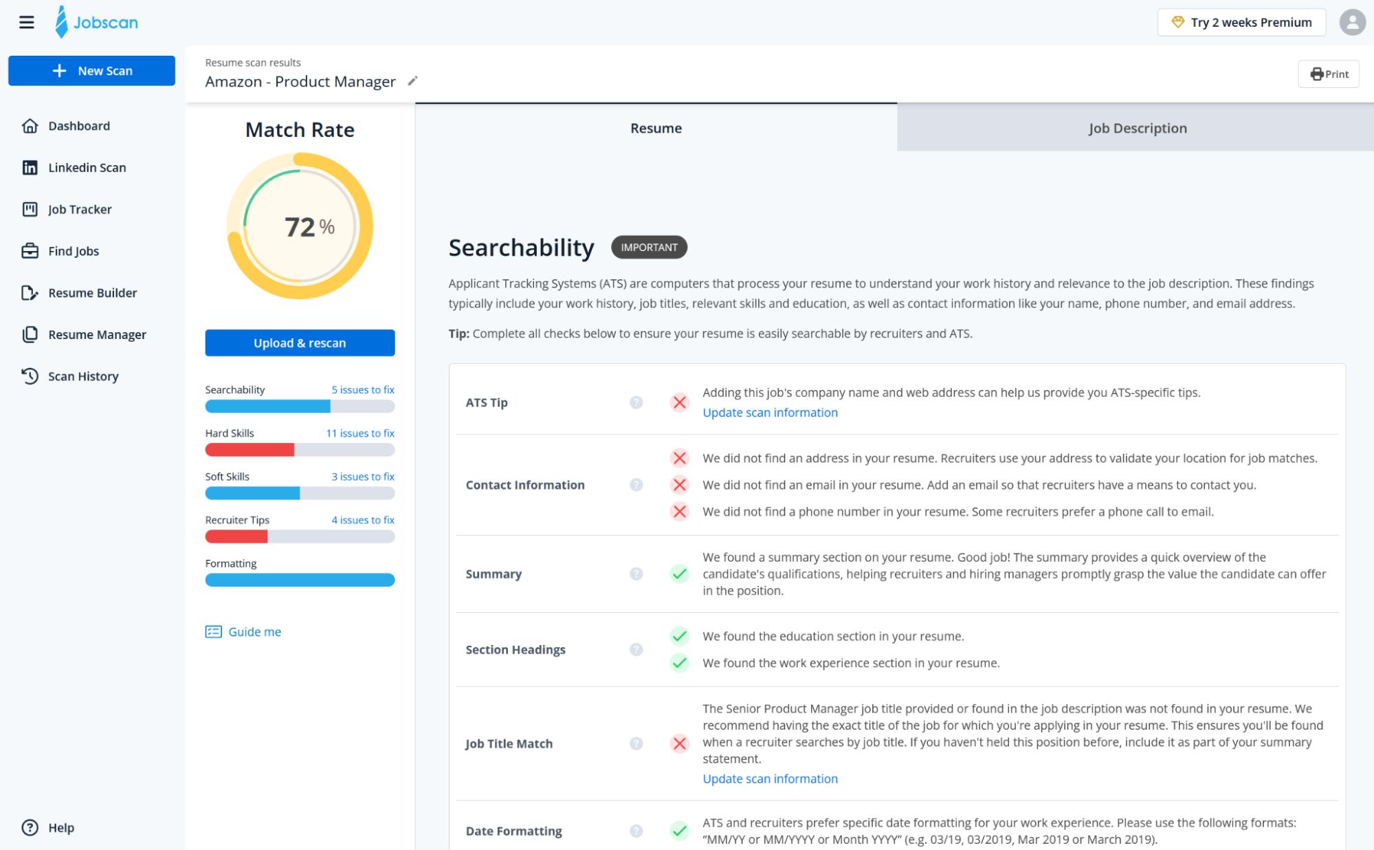Edit the scan title with the pencil icon
Screen dimensions: 1374x850
(412, 81)
